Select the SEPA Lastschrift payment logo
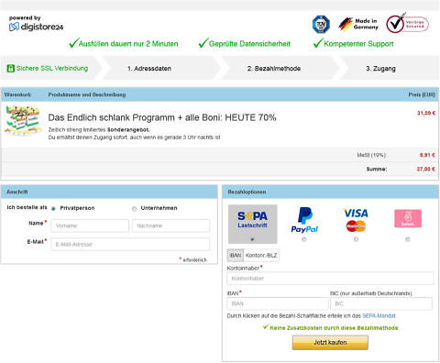 pos(252,220)
